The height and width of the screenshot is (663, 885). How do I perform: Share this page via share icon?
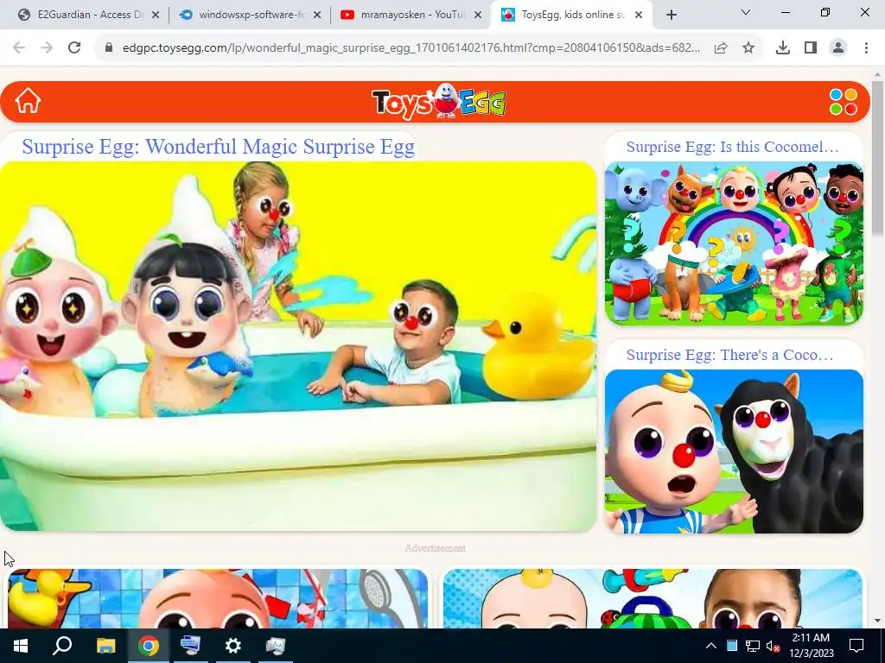[721, 48]
